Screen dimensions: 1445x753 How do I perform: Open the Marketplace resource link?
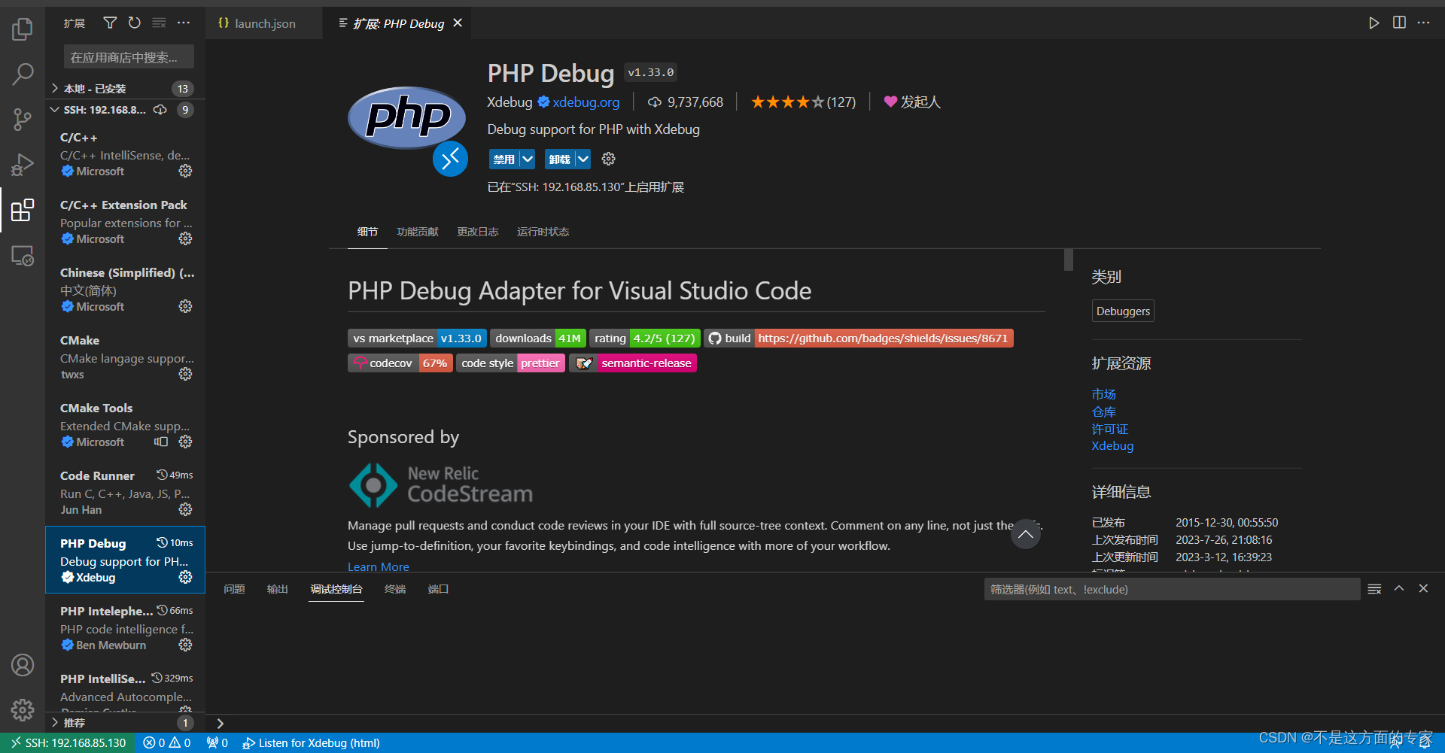1104,394
